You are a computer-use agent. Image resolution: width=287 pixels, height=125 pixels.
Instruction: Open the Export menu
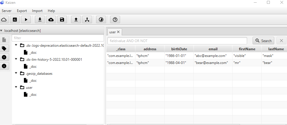pos(22,11)
